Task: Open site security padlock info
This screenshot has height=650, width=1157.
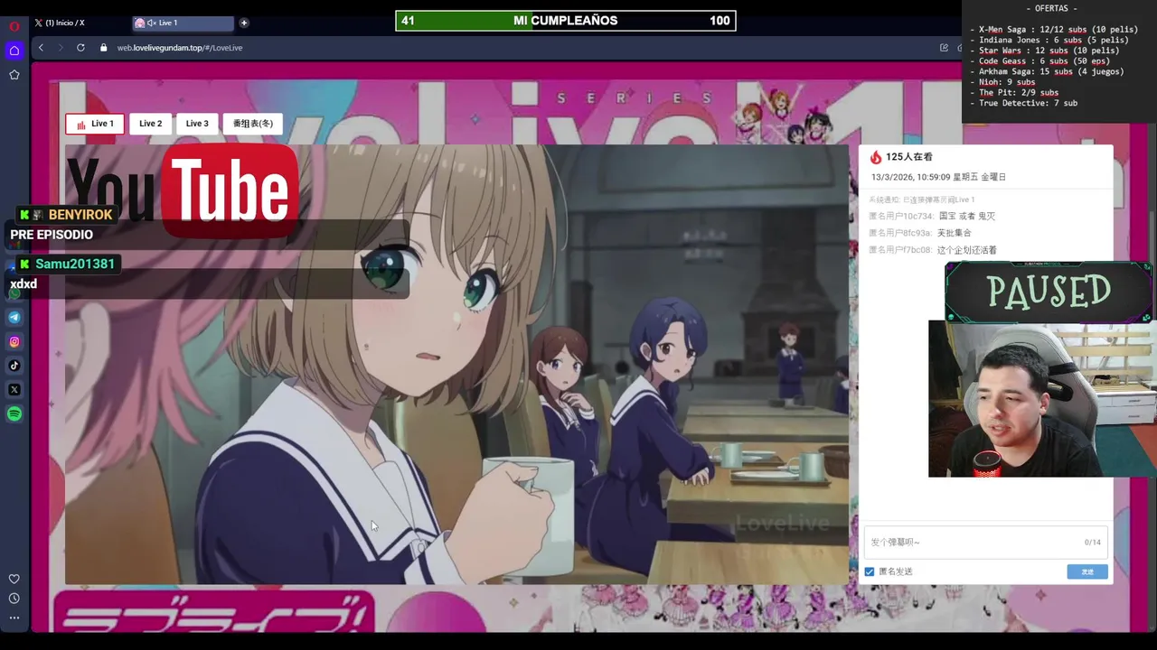Action: point(103,48)
